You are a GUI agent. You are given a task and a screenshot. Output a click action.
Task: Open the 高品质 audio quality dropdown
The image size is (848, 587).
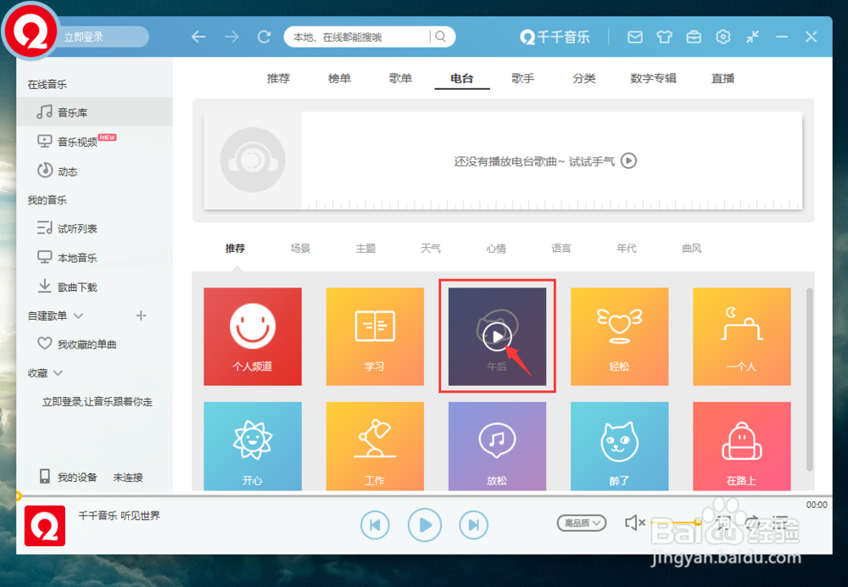point(581,523)
